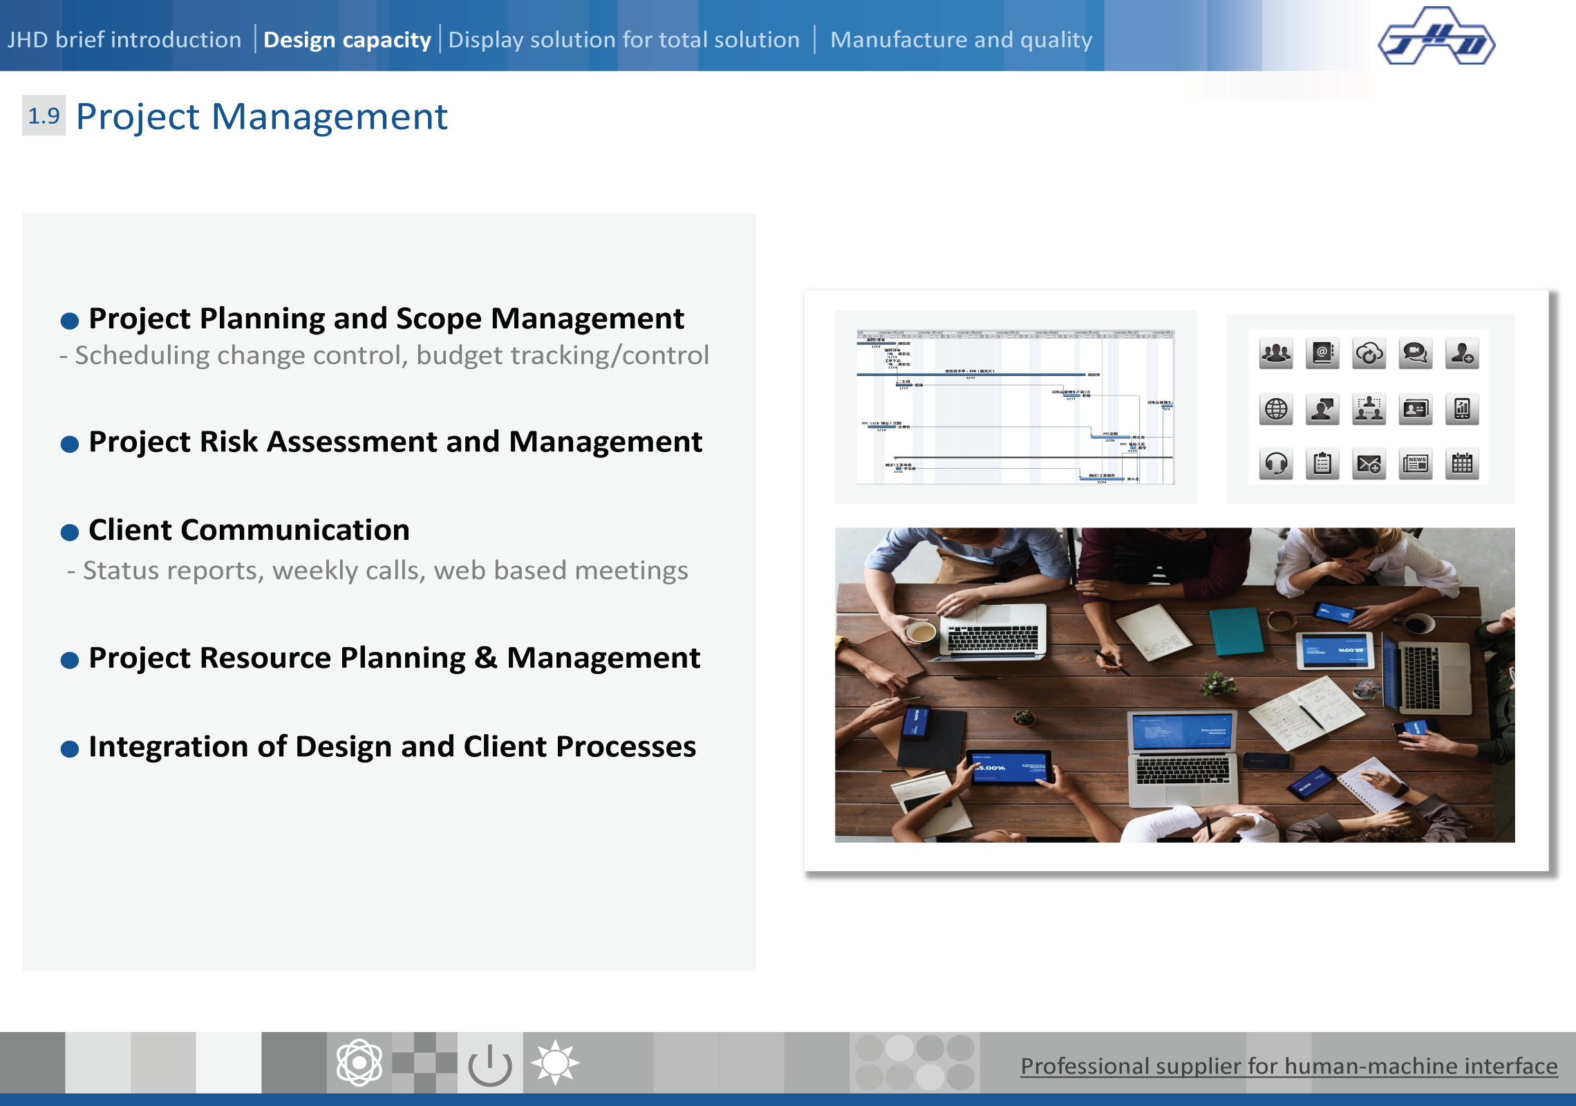Click Professional supplier for human-machine interface link
This screenshot has height=1106, width=1576.
point(1289,1066)
